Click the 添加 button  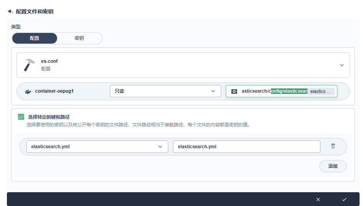pyautogui.click(x=333, y=166)
